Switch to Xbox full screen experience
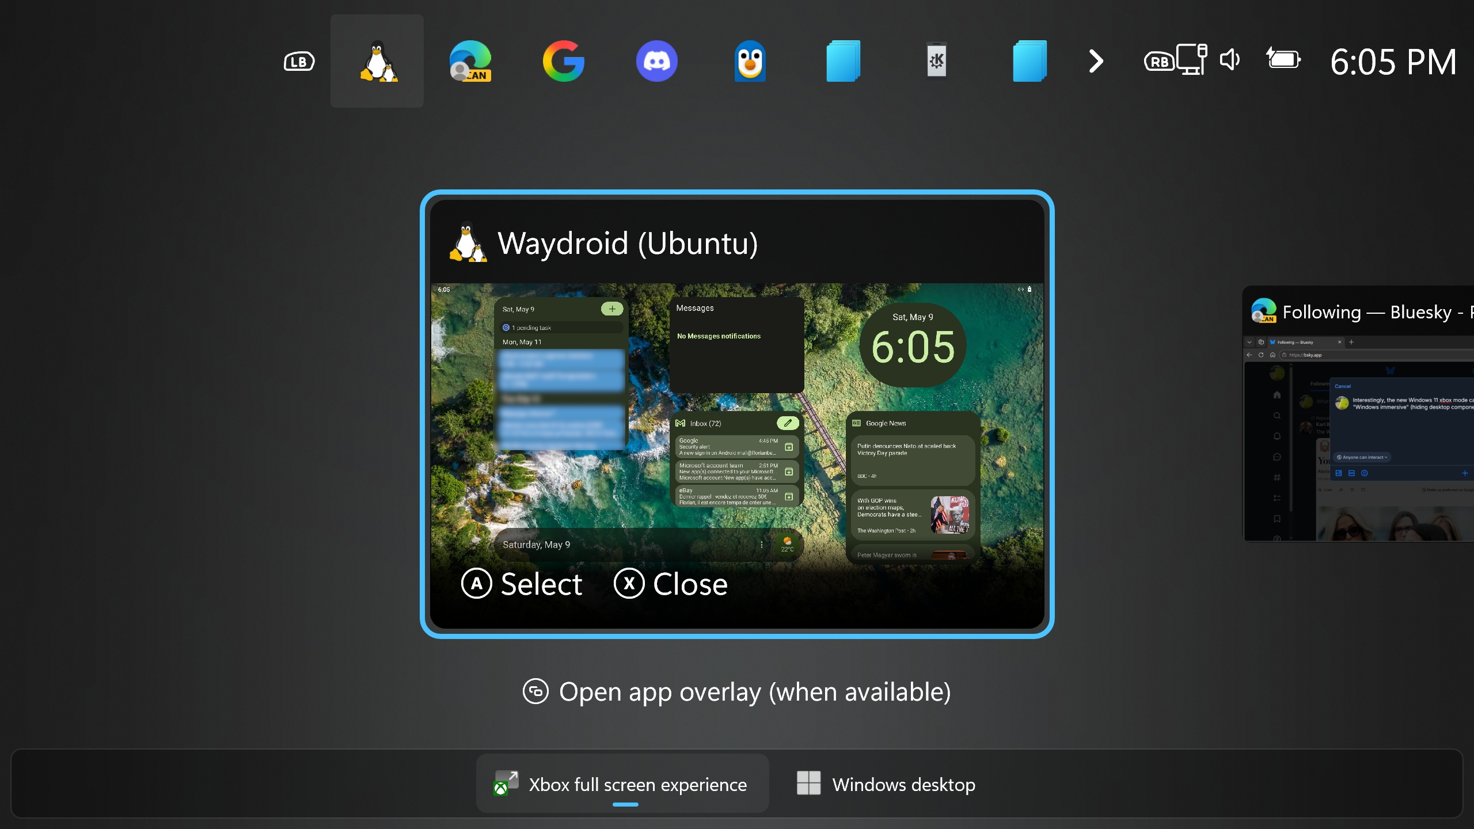Viewport: 1474px width, 829px height. [622, 784]
